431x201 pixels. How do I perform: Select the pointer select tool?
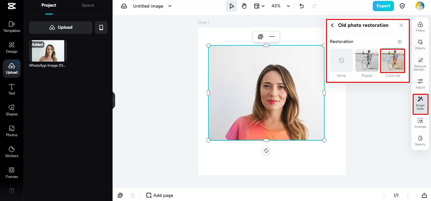231,6
